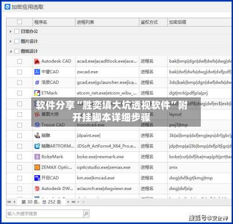The image size is (233, 224).
Task: Go to first record in pager
Action: (x=9, y=202)
